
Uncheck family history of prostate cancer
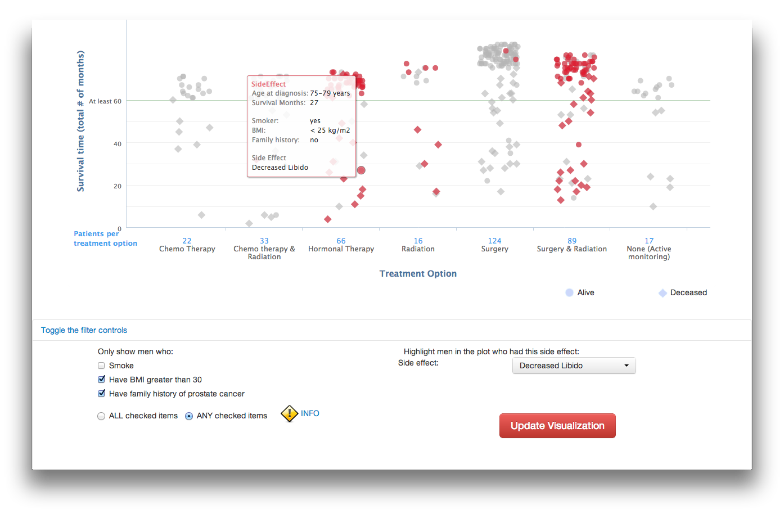pos(101,394)
